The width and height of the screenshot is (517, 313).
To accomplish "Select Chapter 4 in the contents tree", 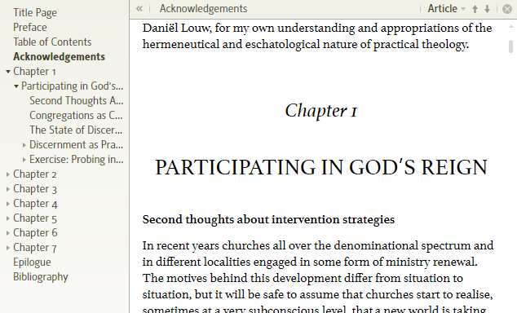I will point(35,203).
